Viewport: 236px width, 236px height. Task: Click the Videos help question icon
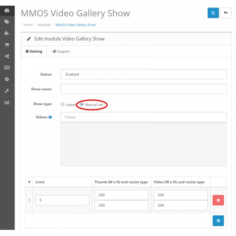tap(50, 117)
